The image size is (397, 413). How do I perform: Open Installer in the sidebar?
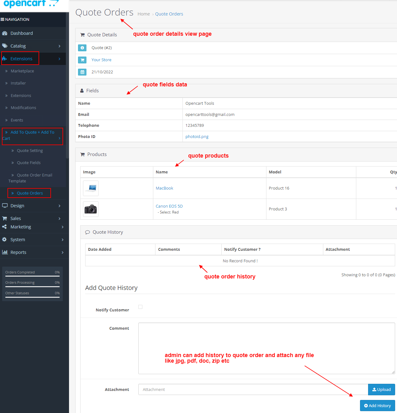coord(18,83)
